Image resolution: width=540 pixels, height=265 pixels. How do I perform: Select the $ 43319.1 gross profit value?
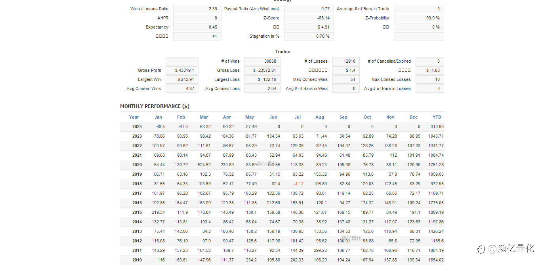[182, 70]
